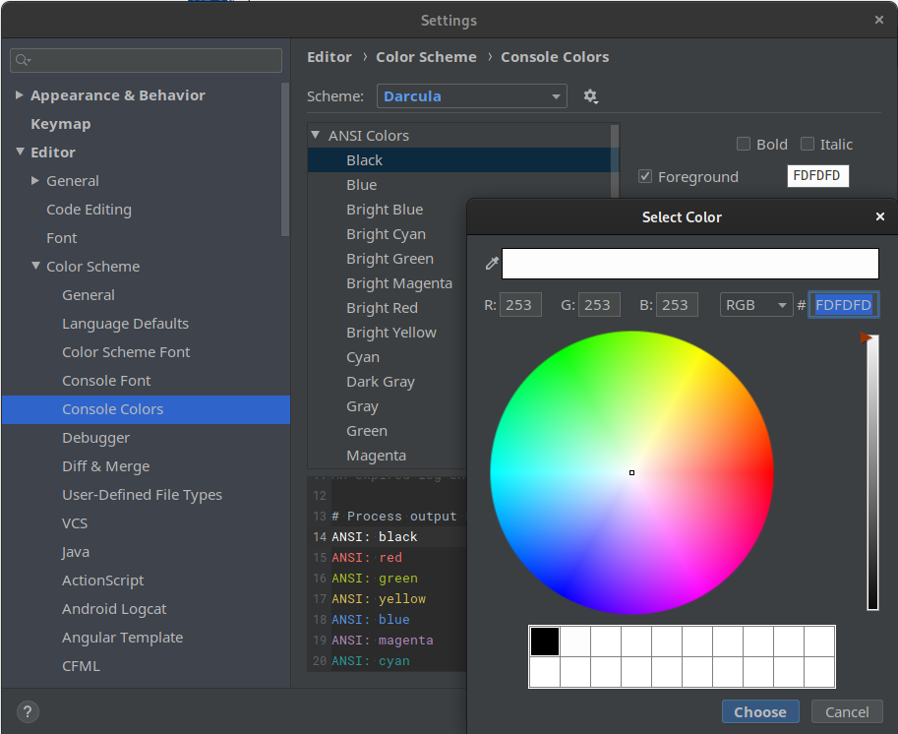This screenshot has width=898, height=734.
Task: Open Angular Template settings
Action: [123, 638]
